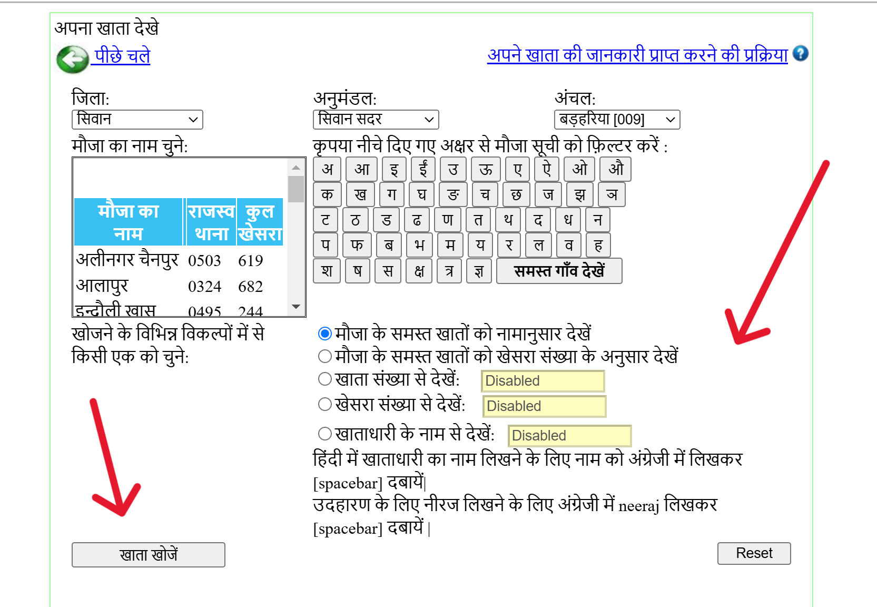Click the खेसरा संख्या input field
Viewport: 877px width, 607px height.
[545, 406]
